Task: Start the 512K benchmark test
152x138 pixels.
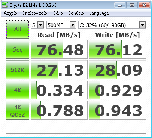Action: pyautogui.click(x=18, y=70)
